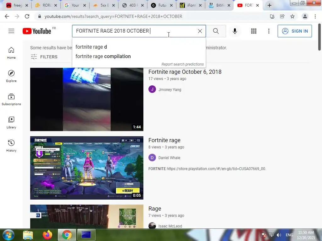
Task: Open thumbnail of the 0:05 Fortnite video
Action: [x=87, y=168]
